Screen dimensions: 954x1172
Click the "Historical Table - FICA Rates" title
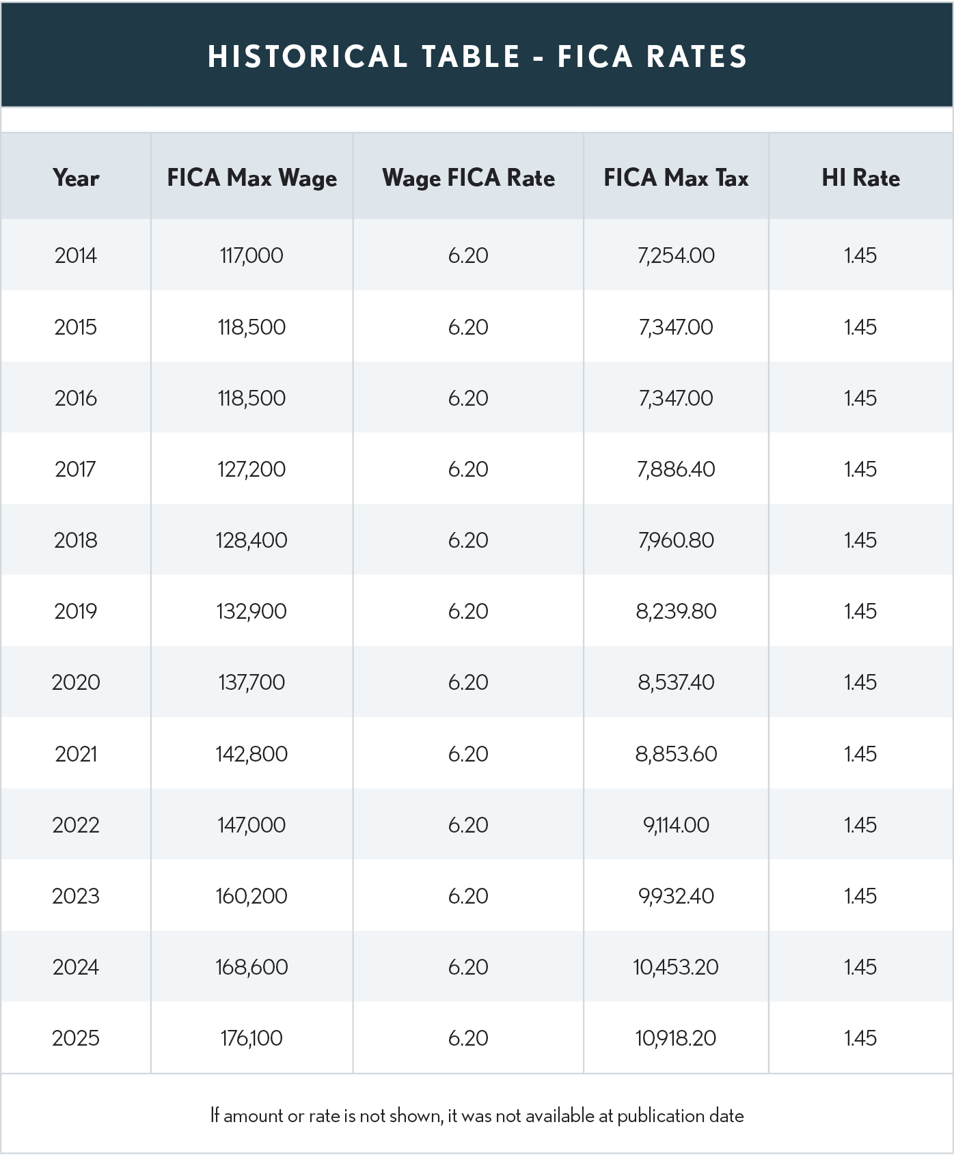coord(477,56)
